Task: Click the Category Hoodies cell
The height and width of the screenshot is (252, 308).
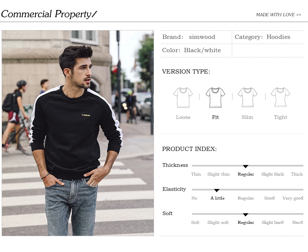Action: click(x=267, y=37)
